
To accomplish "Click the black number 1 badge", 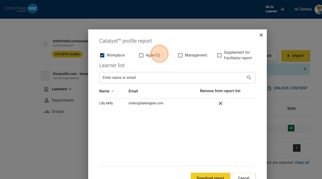I will pos(297,148).
